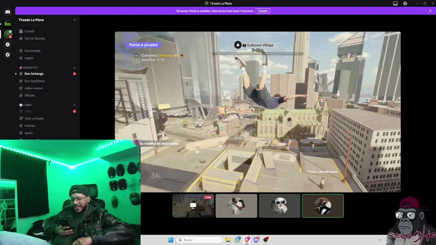Open Brave browser from the taskbar

(x=247, y=240)
